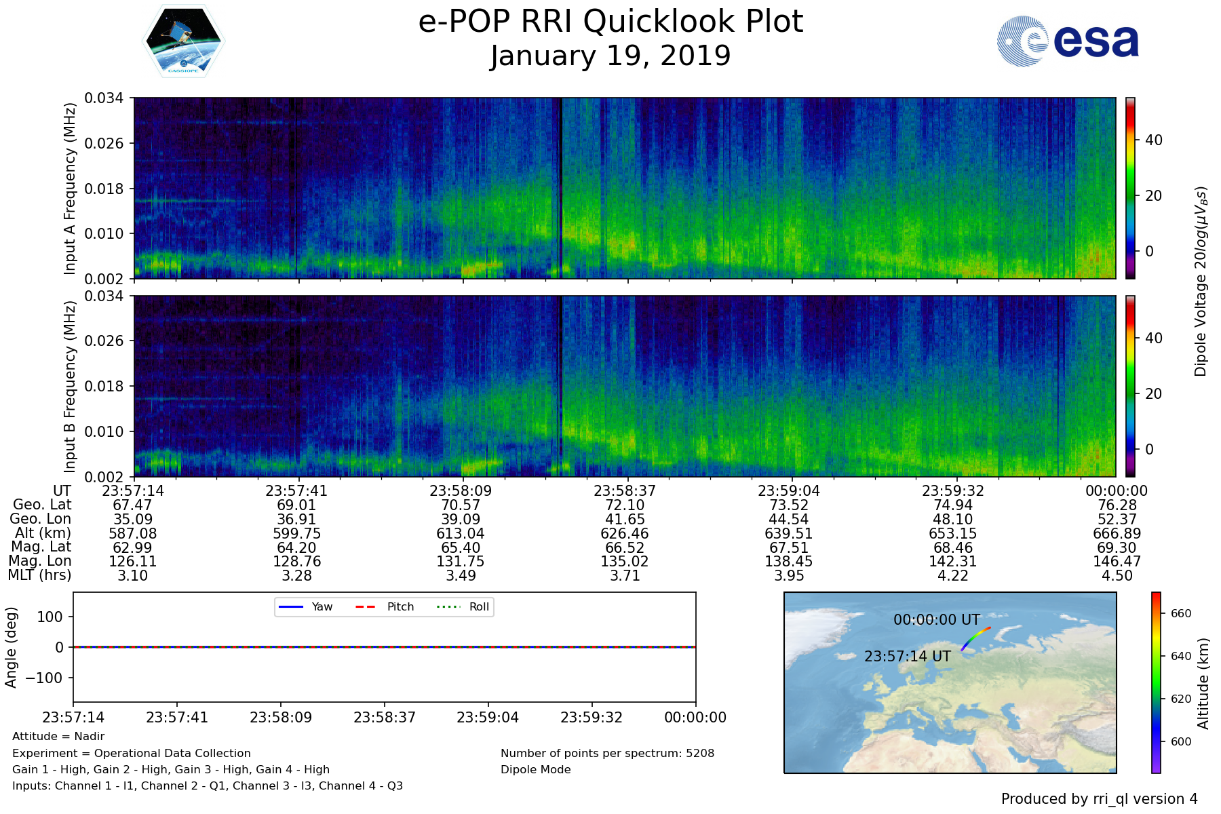
Task: Click the ESA logo
Action: [1068, 41]
